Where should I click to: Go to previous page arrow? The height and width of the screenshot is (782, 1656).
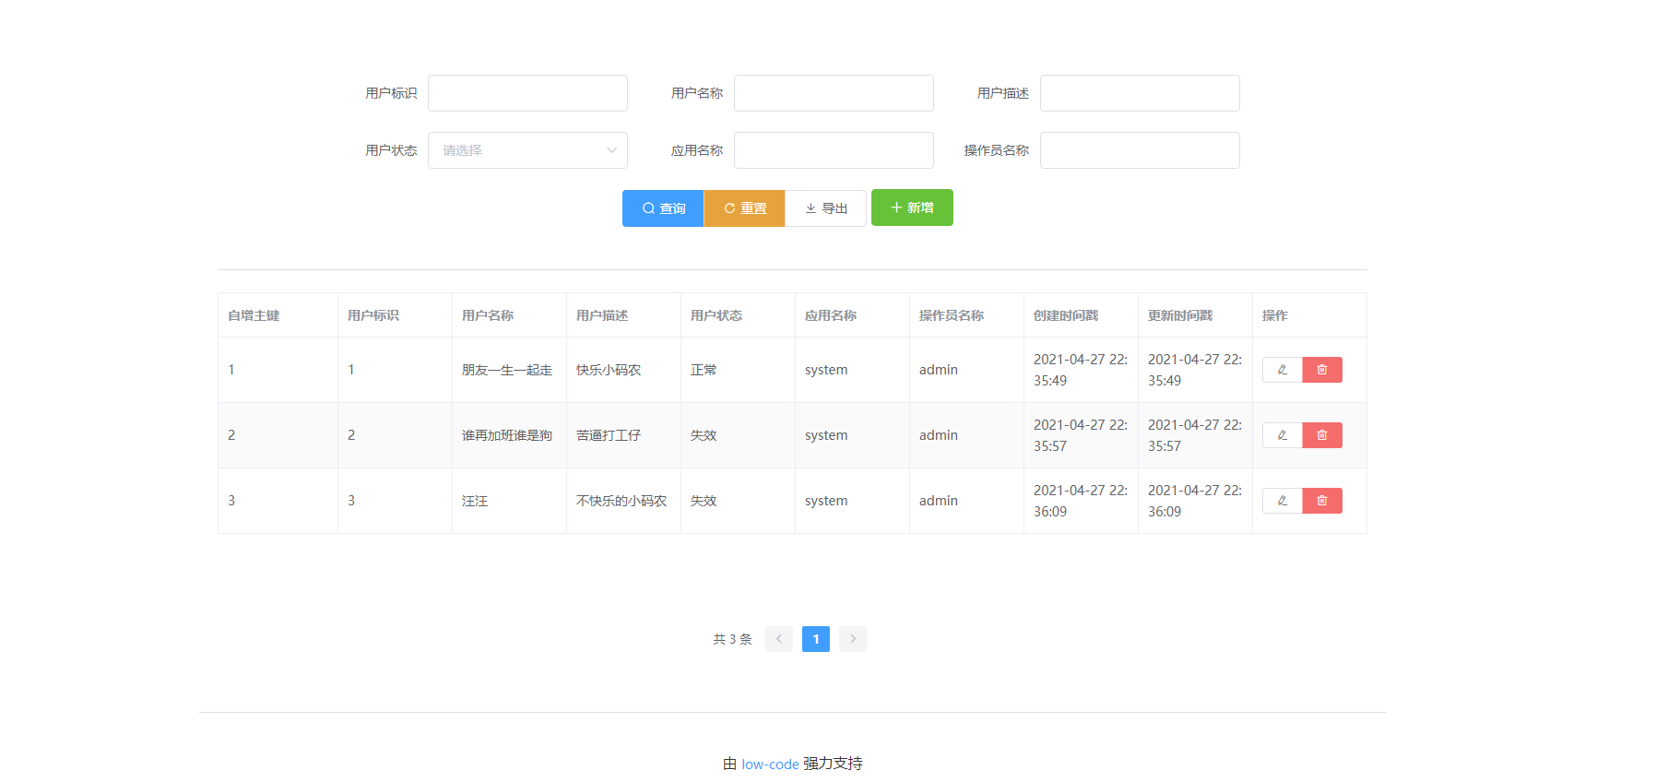point(779,639)
